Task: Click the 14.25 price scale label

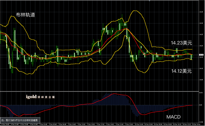Action: click(201, 34)
